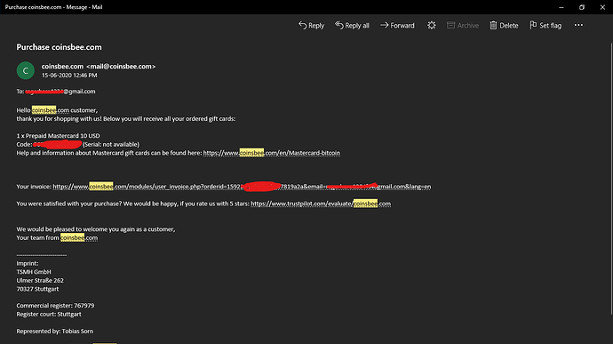The width and height of the screenshot is (613, 344).
Task: Click the Imprint: line
Action: click(28, 263)
